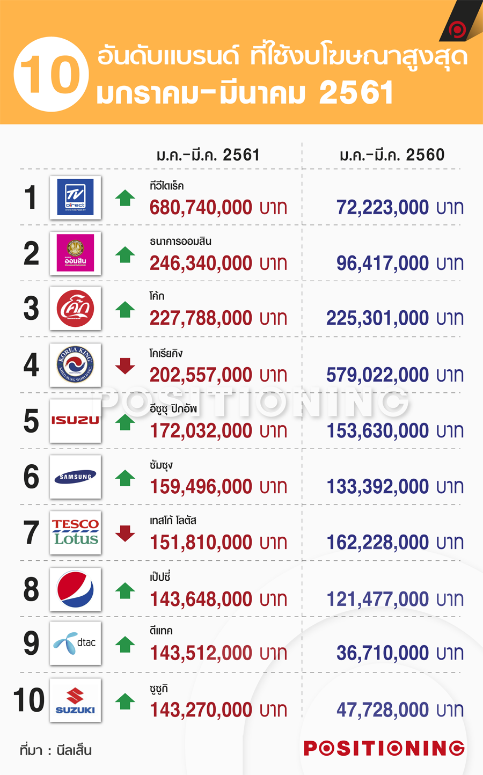Click the white circle with number 10
This screenshot has height=775, width=483.
click(51, 74)
